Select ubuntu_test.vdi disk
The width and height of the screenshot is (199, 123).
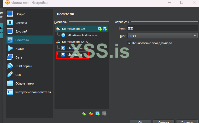[x=82, y=48]
